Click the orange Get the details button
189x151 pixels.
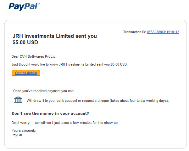[26, 73]
